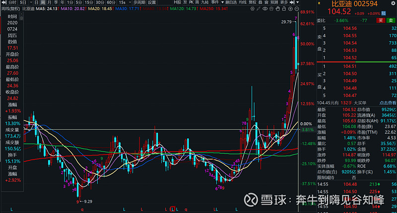Open dropdown arrow at toolbar far right
397x213 pixels.
(297, 2)
